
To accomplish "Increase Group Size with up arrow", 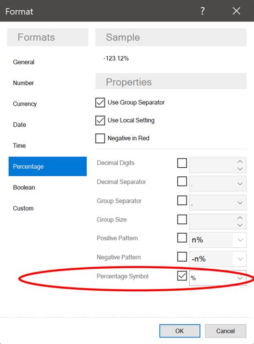I will click(240, 218).
